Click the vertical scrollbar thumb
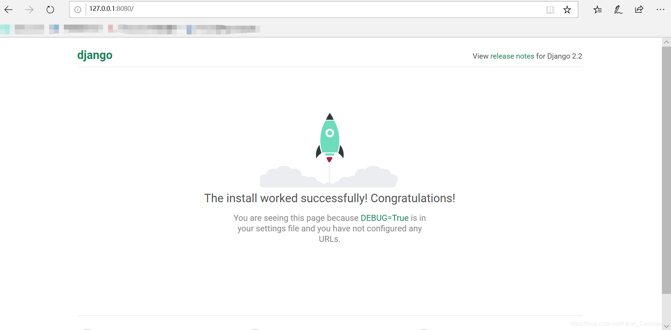 (666, 170)
